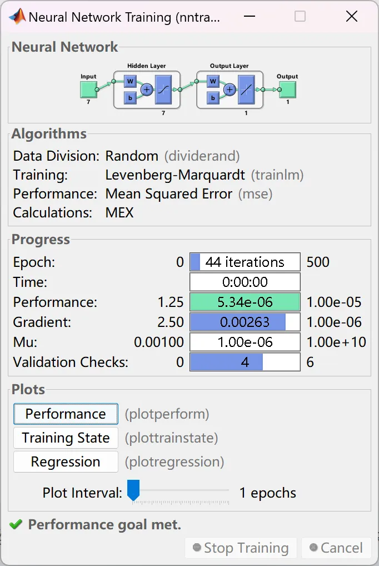Close the Neural Network Training window
The width and height of the screenshot is (379, 566).
pyautogui.click(x=351, y=17)
